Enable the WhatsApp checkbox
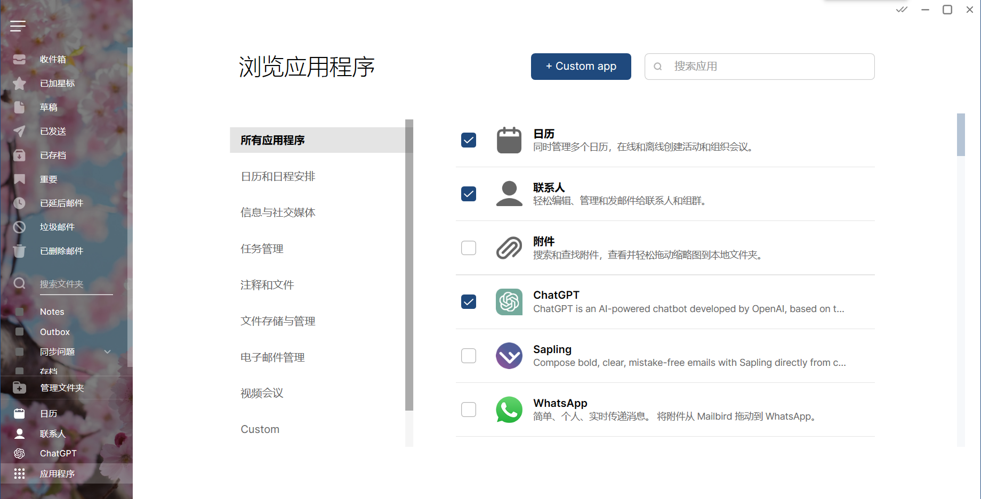The width and height of the screenshot is (981, 499). coord(469,410)
